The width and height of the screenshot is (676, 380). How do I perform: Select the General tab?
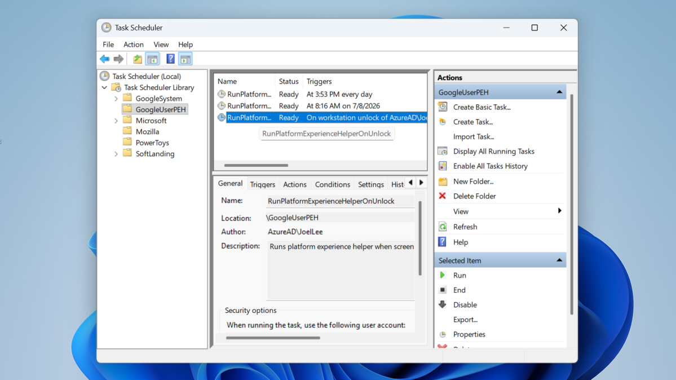click(230, 183)
